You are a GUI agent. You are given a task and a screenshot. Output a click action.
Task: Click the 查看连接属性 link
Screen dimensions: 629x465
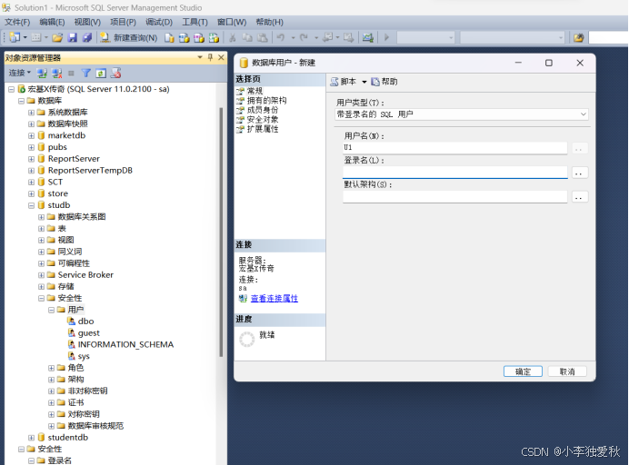coord(275,299)
